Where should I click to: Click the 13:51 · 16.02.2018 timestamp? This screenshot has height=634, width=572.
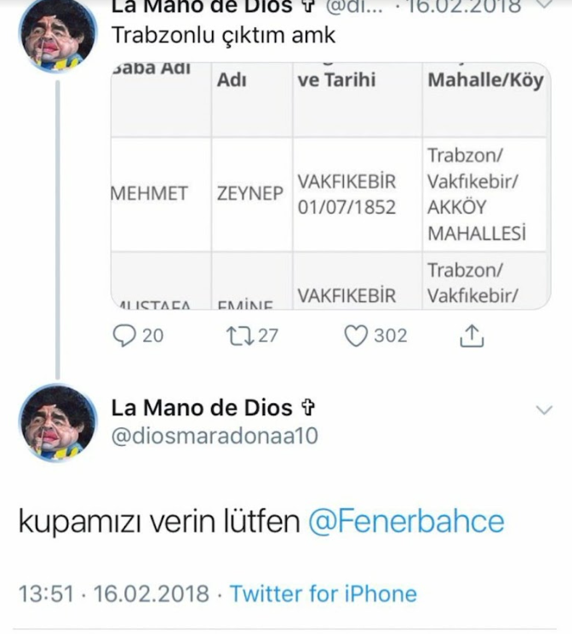click(x=117, y=593)
